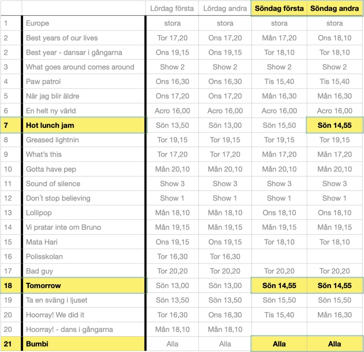The image size is (364, 352).
Task: Click the 'Polisskolan' cell
Action: pyautogui.click(x=84, y=256)
